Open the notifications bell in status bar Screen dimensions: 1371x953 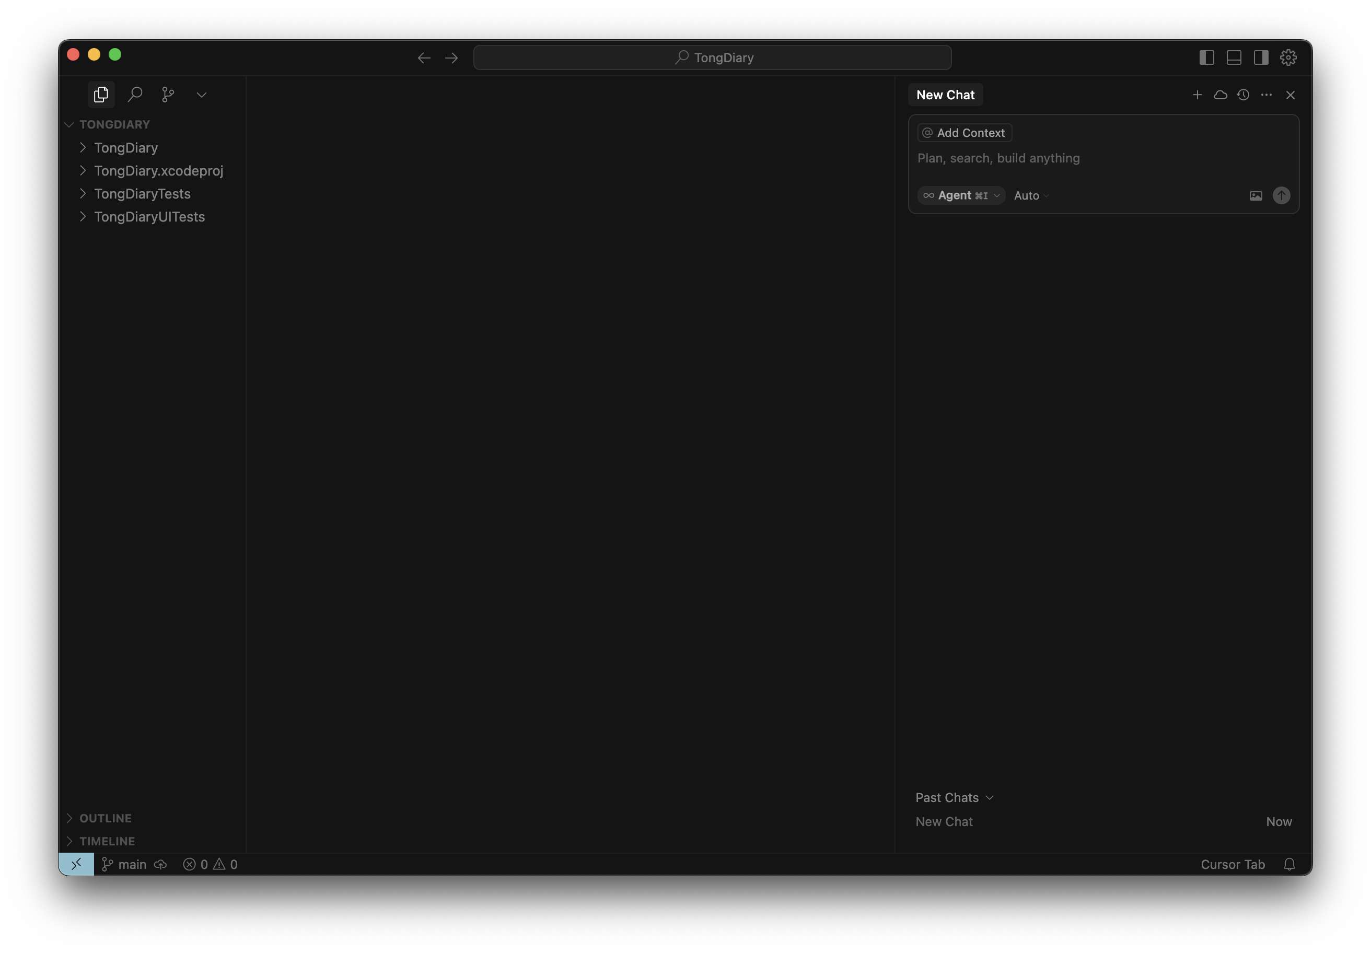(1289, 864)
